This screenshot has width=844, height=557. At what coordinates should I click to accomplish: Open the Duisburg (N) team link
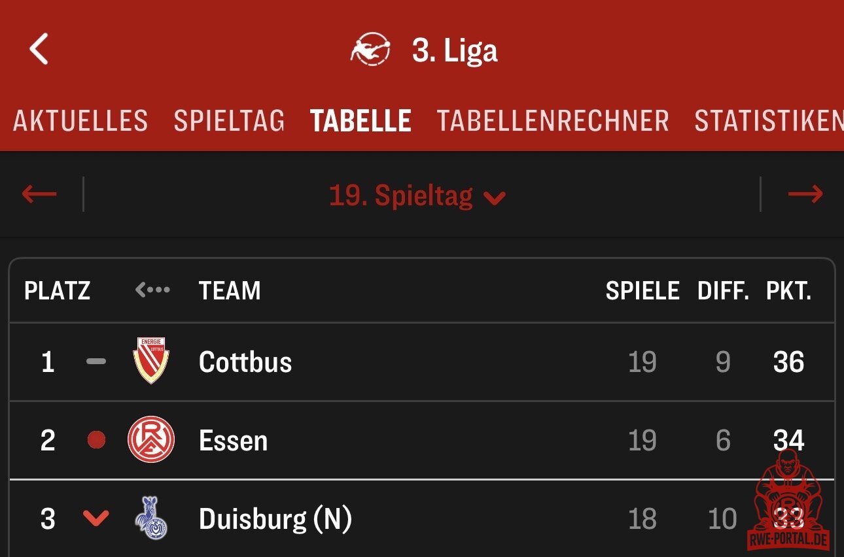point(275,519)
